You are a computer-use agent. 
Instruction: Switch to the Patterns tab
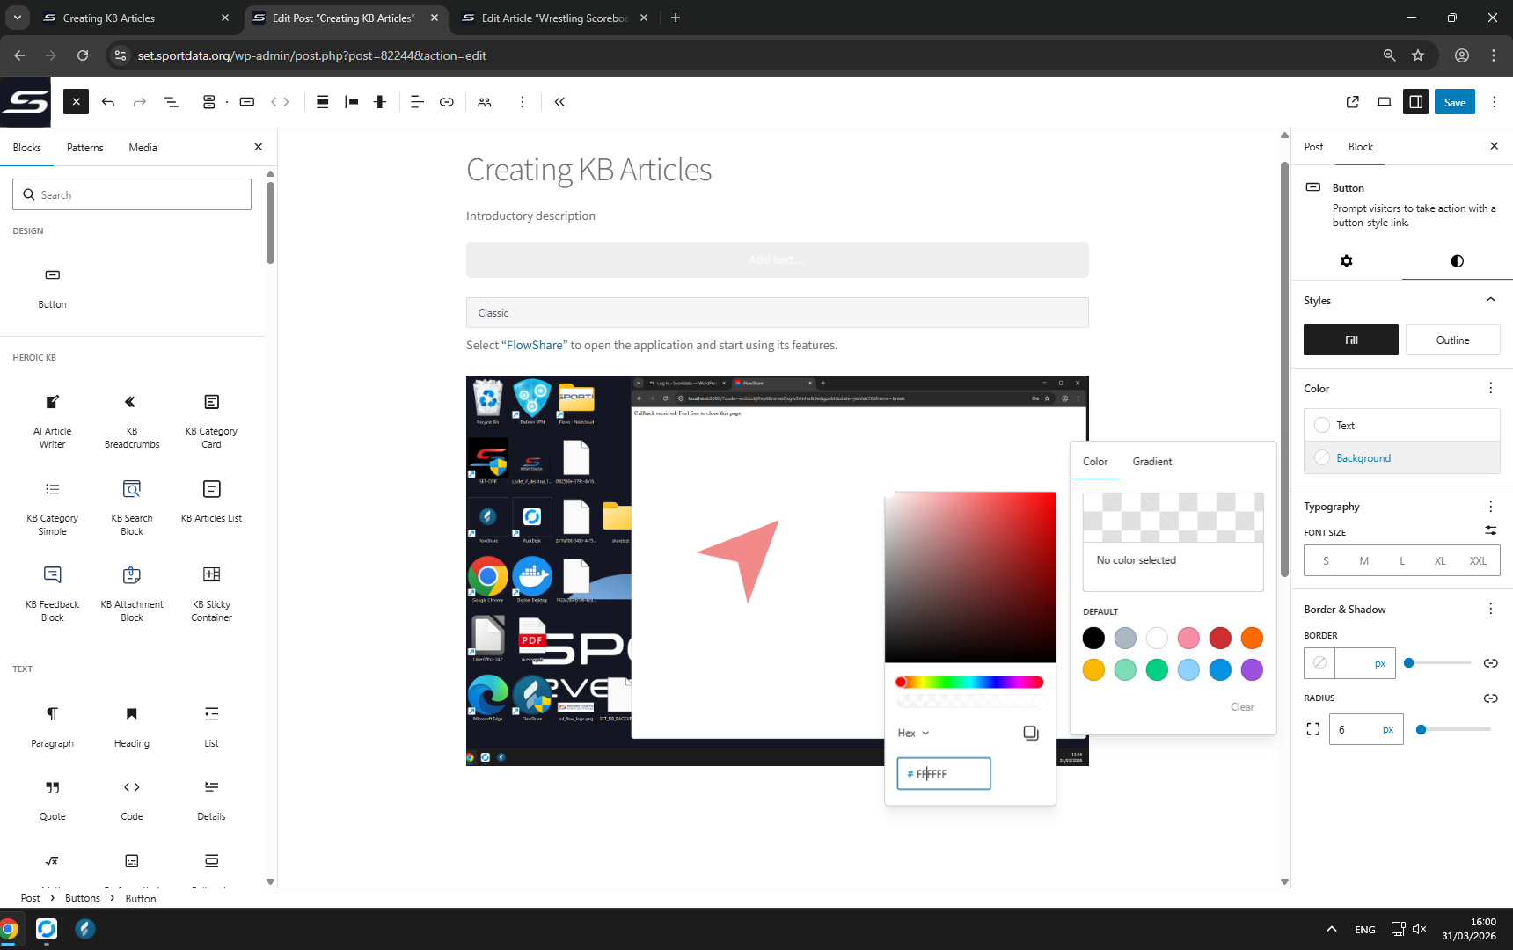(85, 148)
